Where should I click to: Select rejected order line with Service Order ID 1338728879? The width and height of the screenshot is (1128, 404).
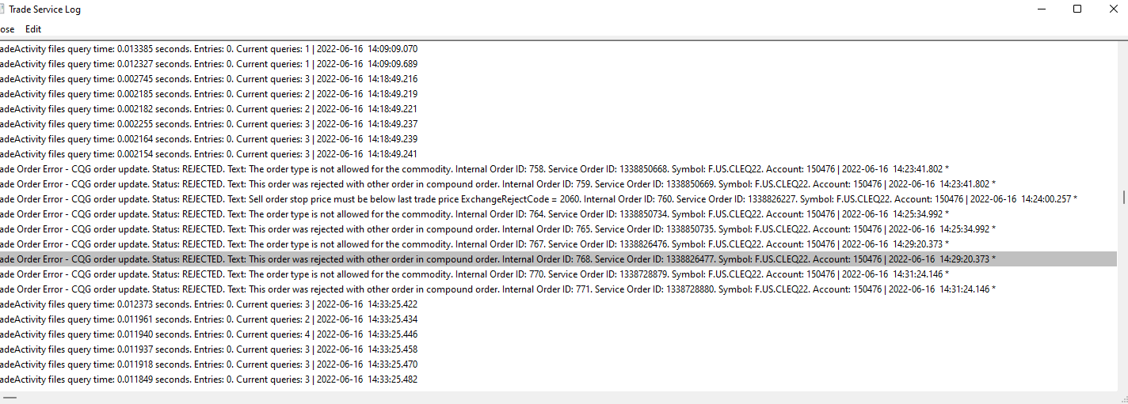point(396,274)
